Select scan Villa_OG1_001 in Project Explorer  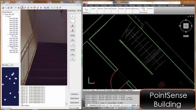[x=13, y=18]
